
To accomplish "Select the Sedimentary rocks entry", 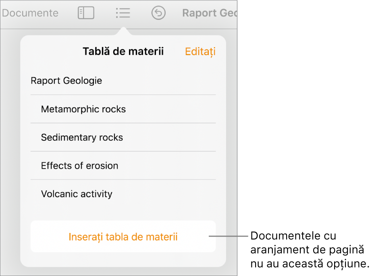I will click(x=82, y=138).
